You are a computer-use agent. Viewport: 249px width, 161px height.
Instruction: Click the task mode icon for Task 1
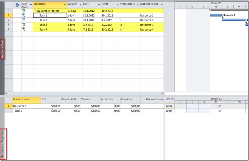coord(24,15)
